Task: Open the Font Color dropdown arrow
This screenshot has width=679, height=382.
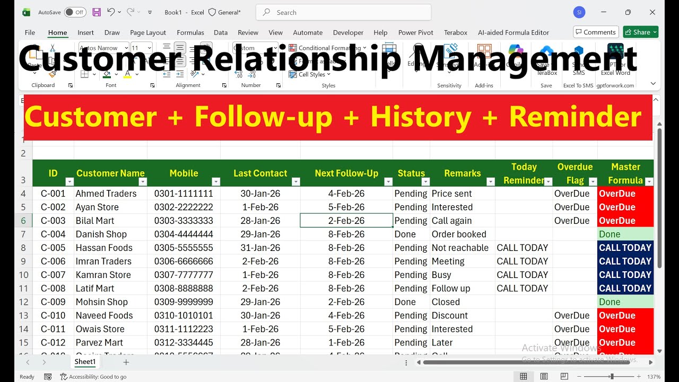Action: [136, 74]
